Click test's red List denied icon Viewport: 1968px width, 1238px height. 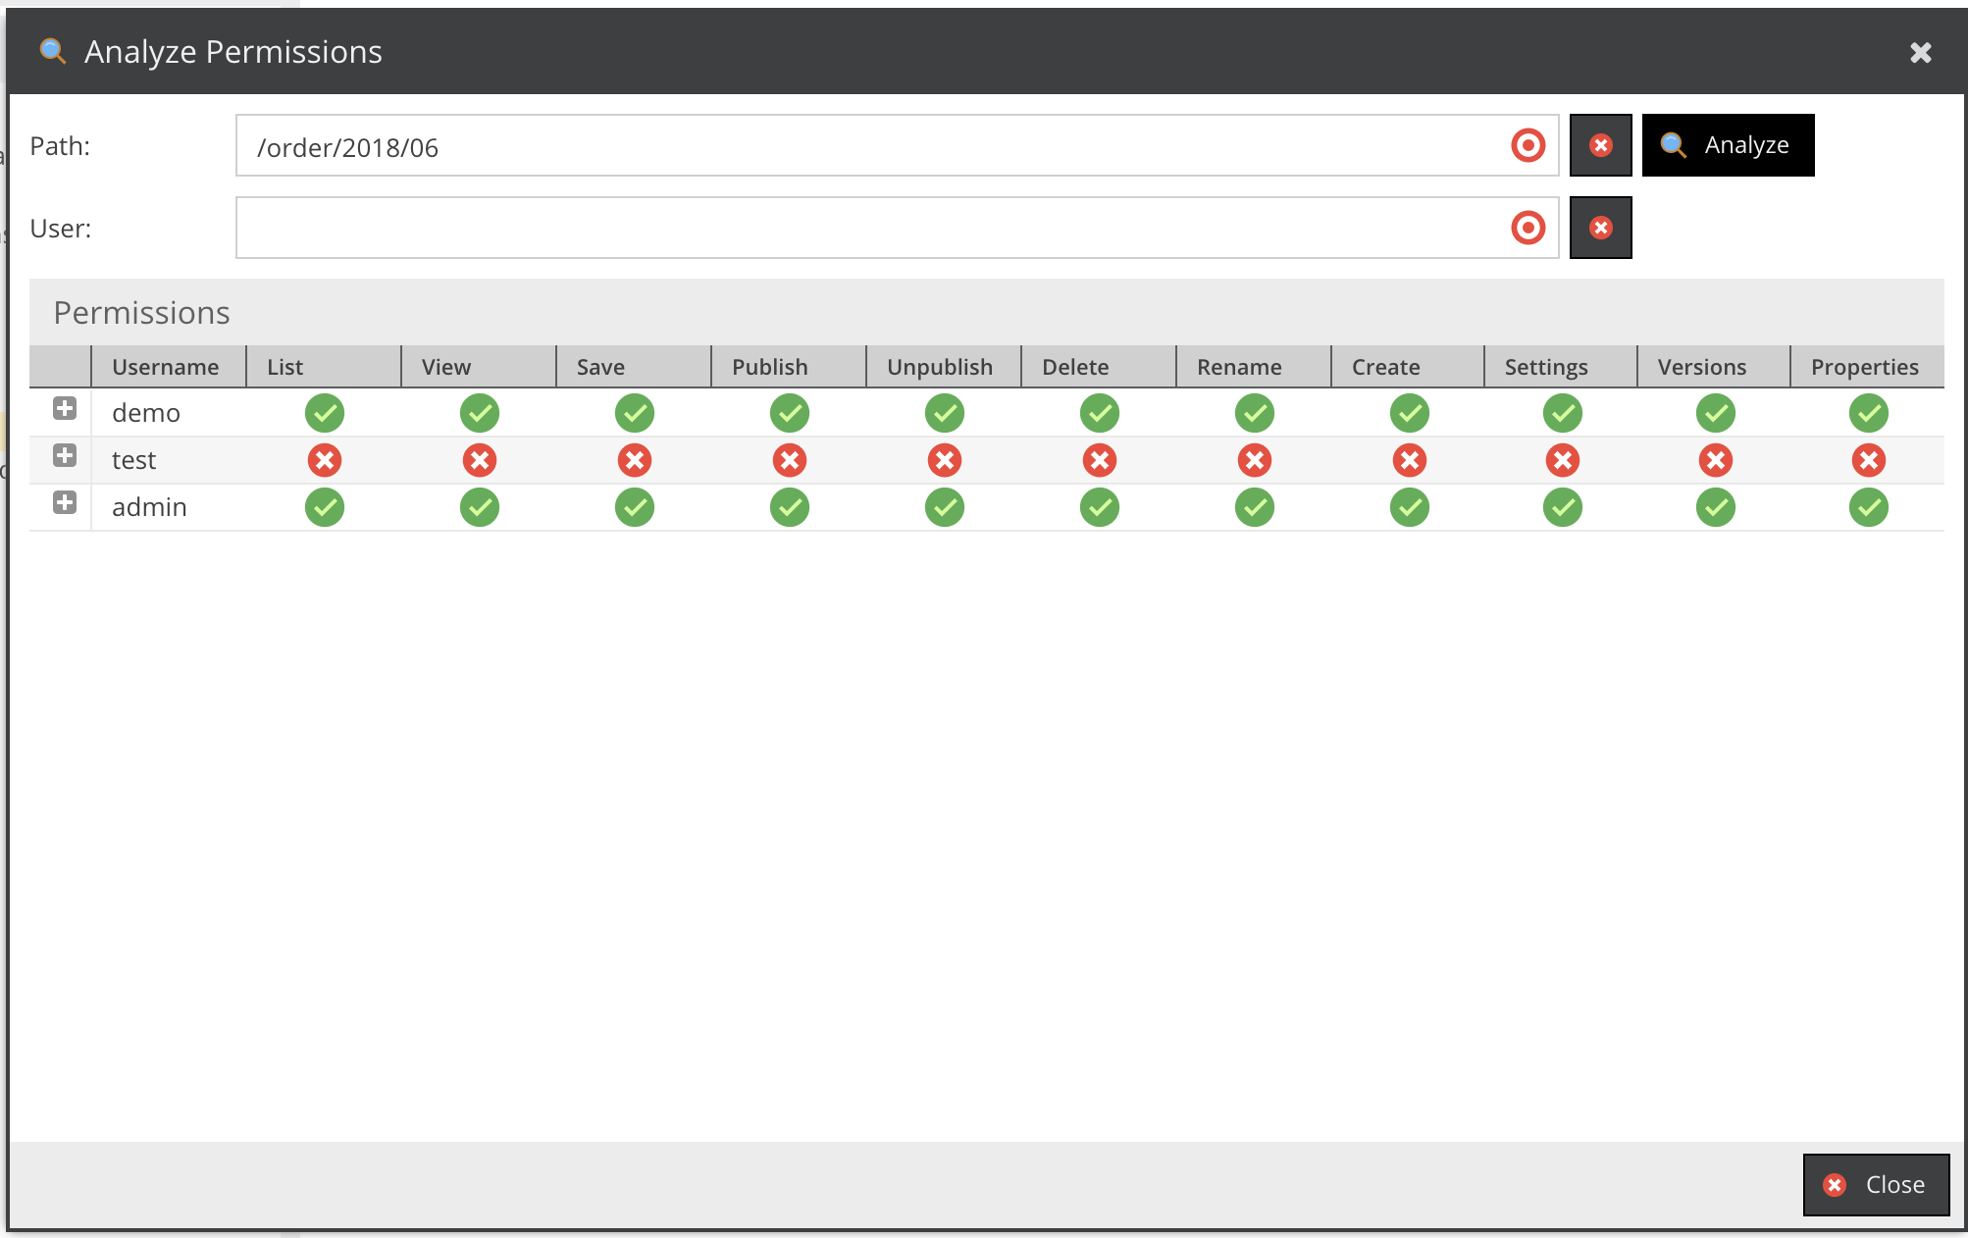[x=325, y=460]
